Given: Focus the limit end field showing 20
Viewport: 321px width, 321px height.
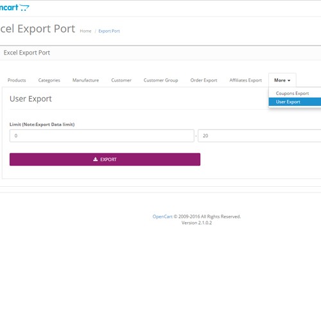Looking at the screenshot, I should pos(259,135).
